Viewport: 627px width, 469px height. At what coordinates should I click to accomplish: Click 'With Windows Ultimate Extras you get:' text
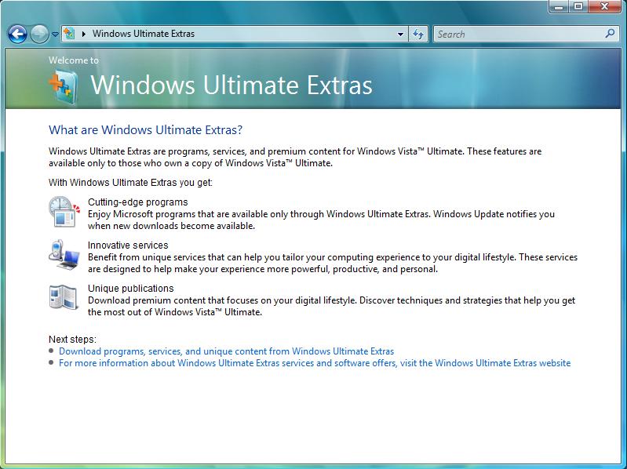[130, 183]
